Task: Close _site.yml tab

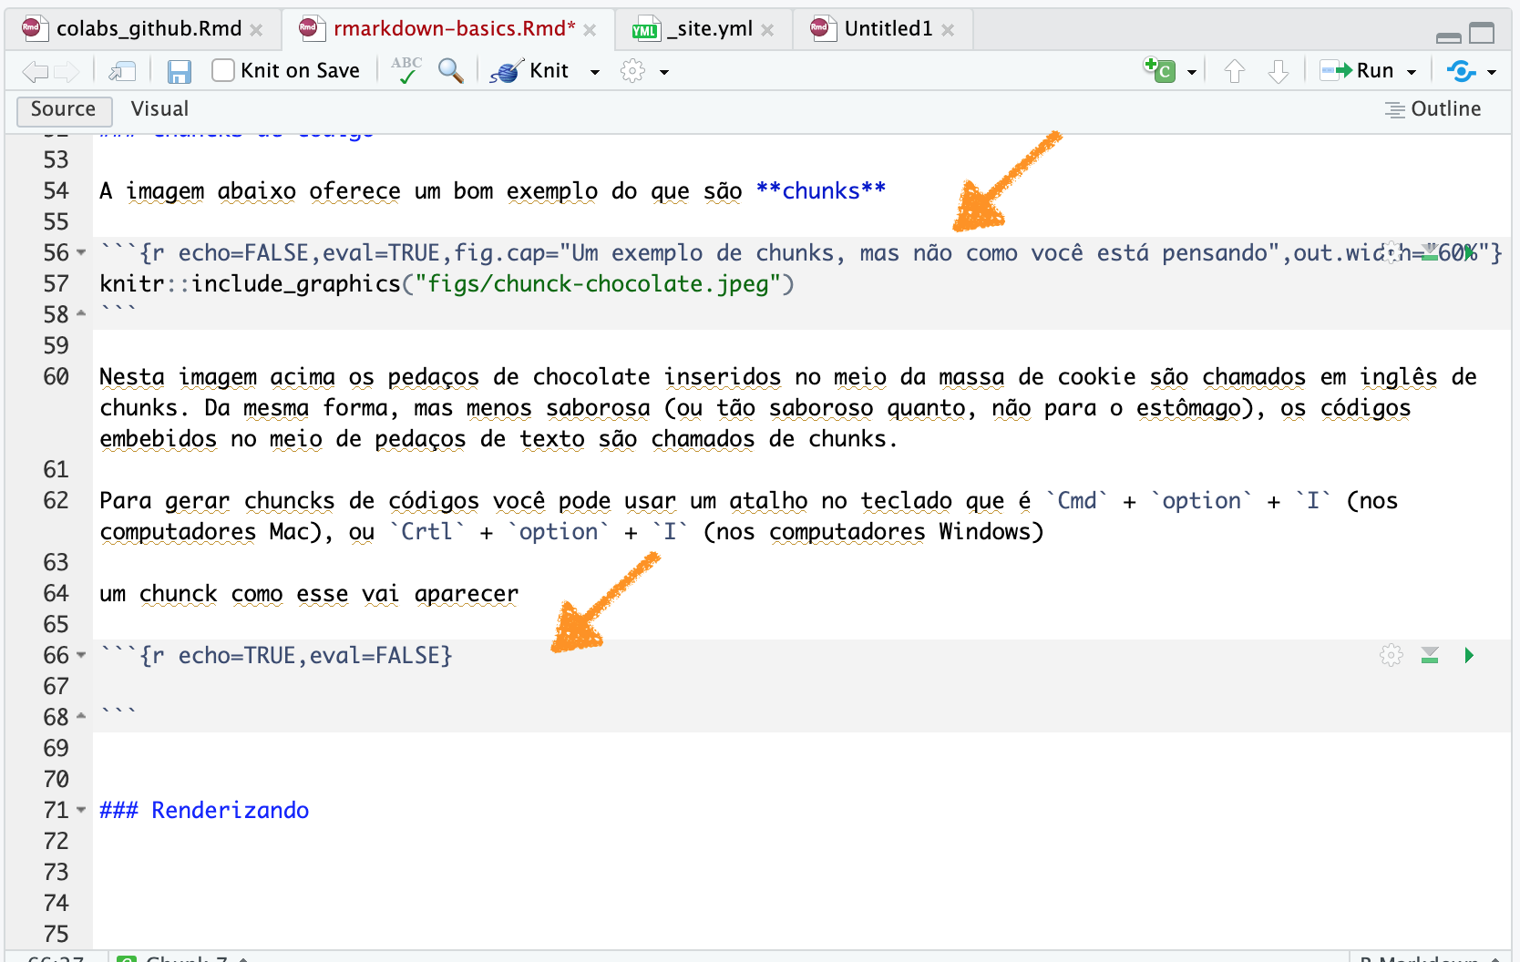Action: coord(767,30)
